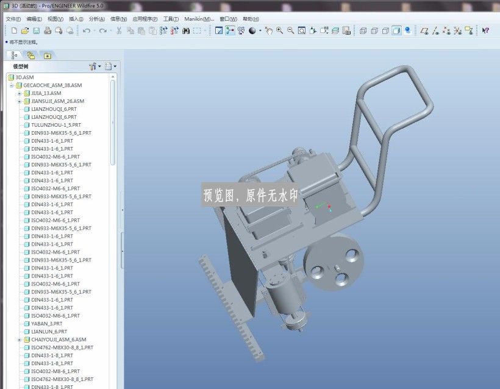Viewport: 500px width, 389px height.
Task: Click the Repaint screen icon
Action: [x=219, y=30]
